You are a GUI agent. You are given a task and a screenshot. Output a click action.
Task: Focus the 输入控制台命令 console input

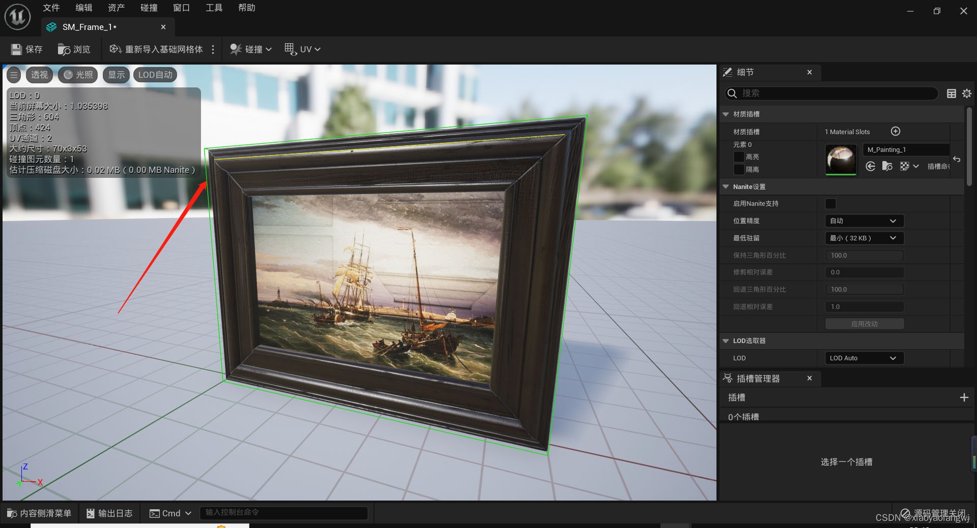(284, 513)
